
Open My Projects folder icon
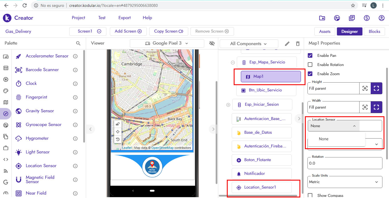(322, 18)
